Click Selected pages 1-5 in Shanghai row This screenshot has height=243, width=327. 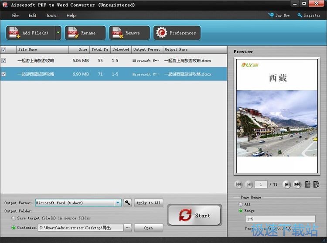pyautogui.click(x=115, y=61)
